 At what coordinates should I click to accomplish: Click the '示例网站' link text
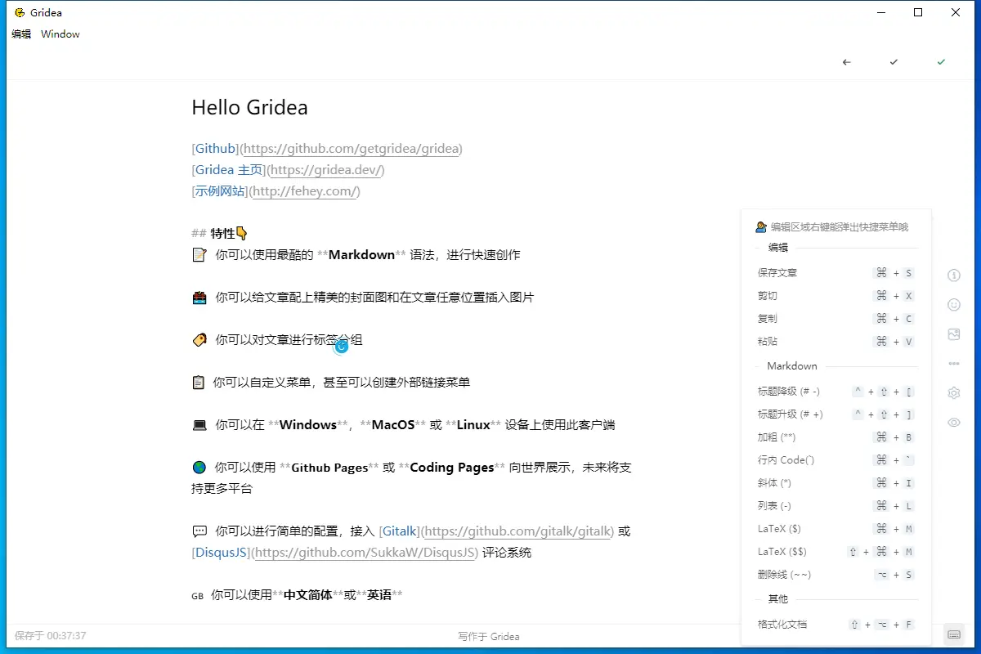221,191
